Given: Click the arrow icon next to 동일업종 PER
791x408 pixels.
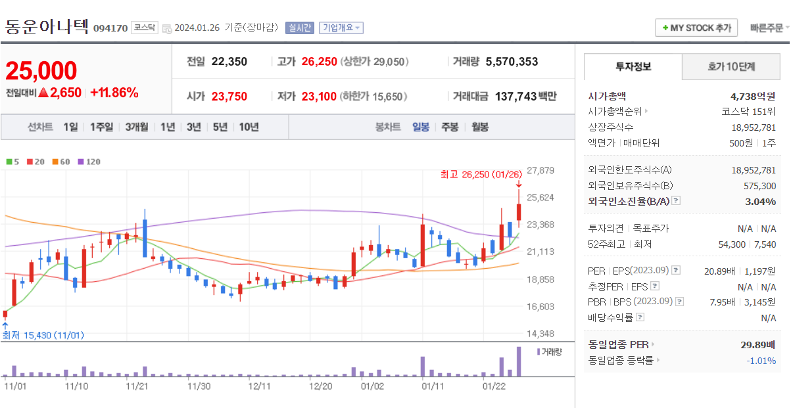Looking at the screenshot, I should click(x=653, y=344).
